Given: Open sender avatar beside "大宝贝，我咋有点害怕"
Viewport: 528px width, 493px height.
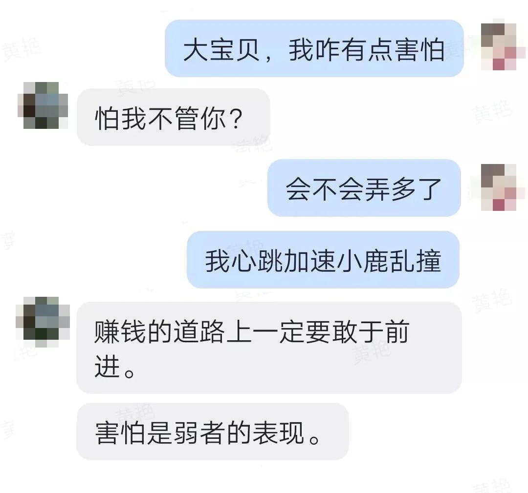Looking at the screenshot, I should (498, 44).
